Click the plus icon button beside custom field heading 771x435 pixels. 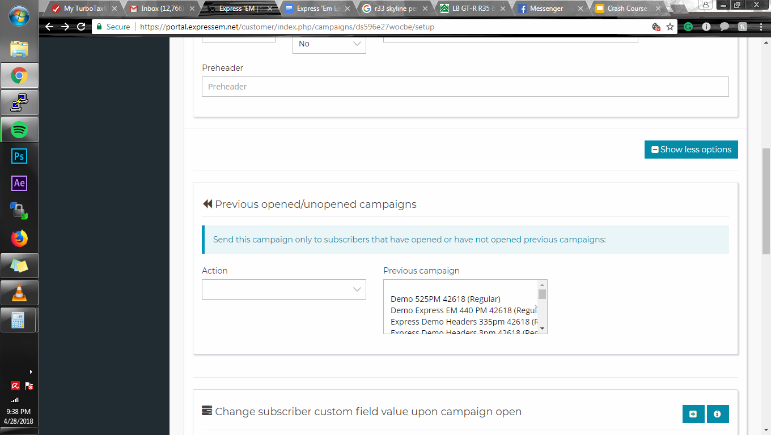coord(693,414)
